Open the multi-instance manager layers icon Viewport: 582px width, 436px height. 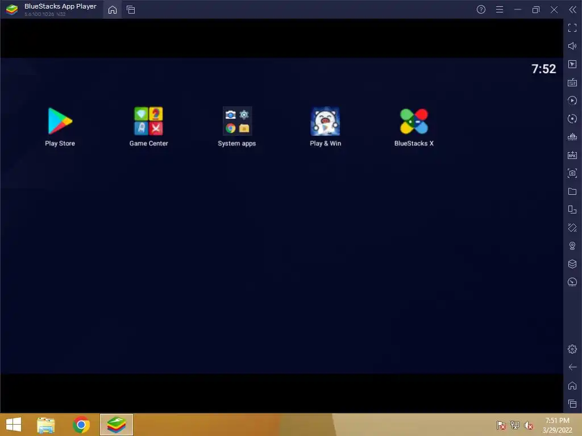coord(572,264)
